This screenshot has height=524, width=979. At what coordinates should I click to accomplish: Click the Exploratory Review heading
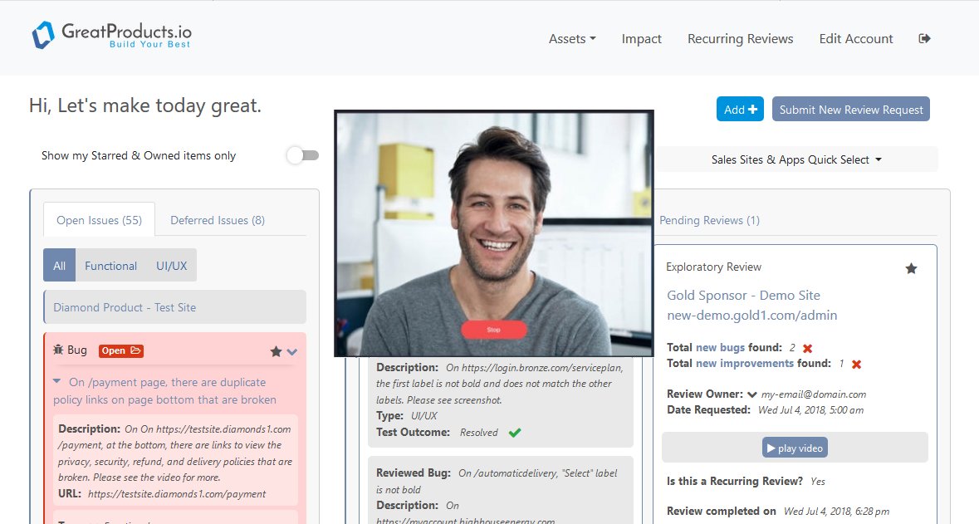point(713,267)
